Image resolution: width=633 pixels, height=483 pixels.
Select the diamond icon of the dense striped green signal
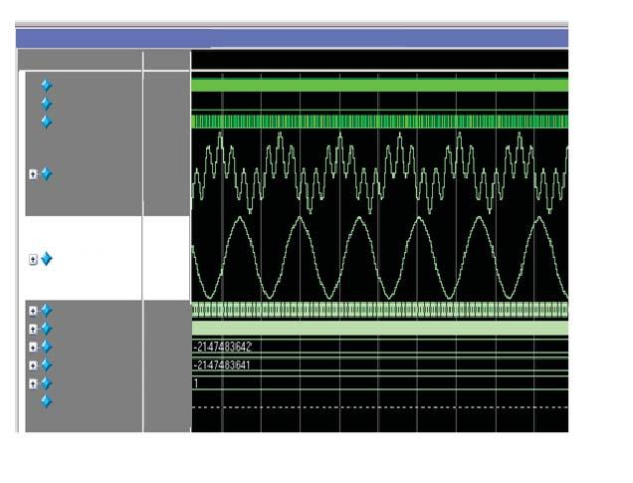coord(47,121)
